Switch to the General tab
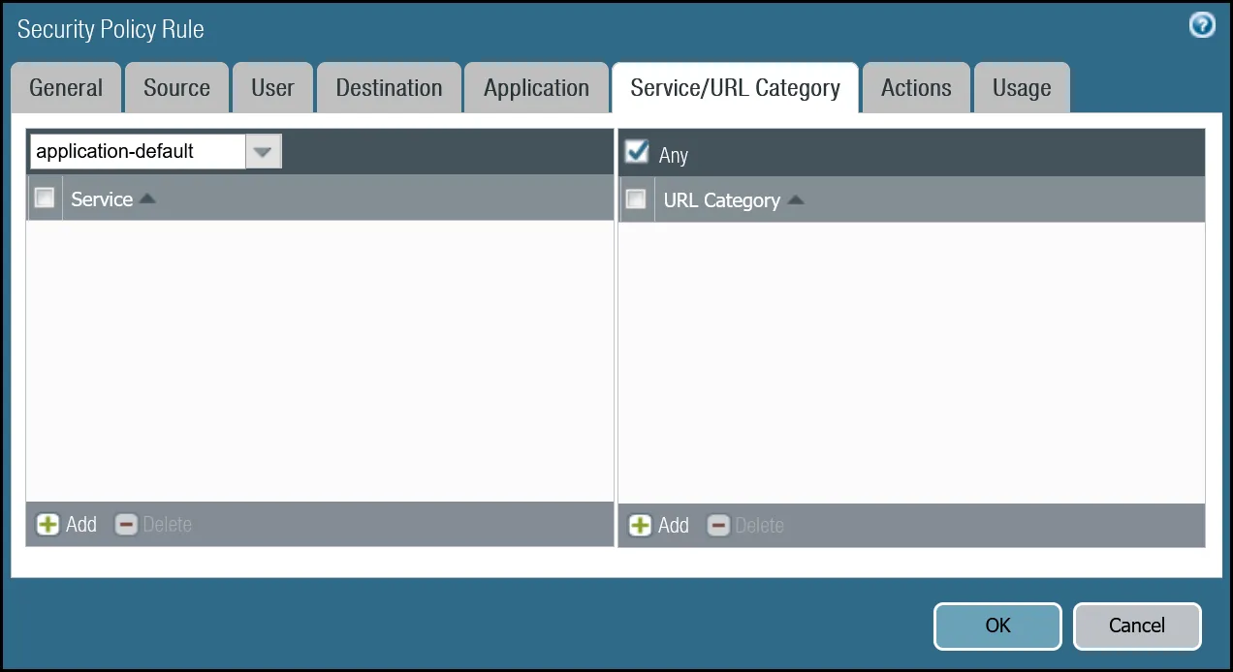 click(66, 87)
